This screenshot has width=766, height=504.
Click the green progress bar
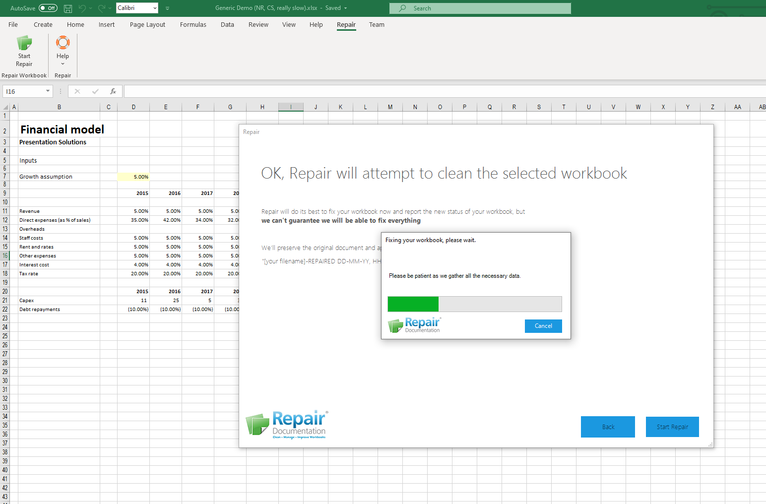pos(413,304)
